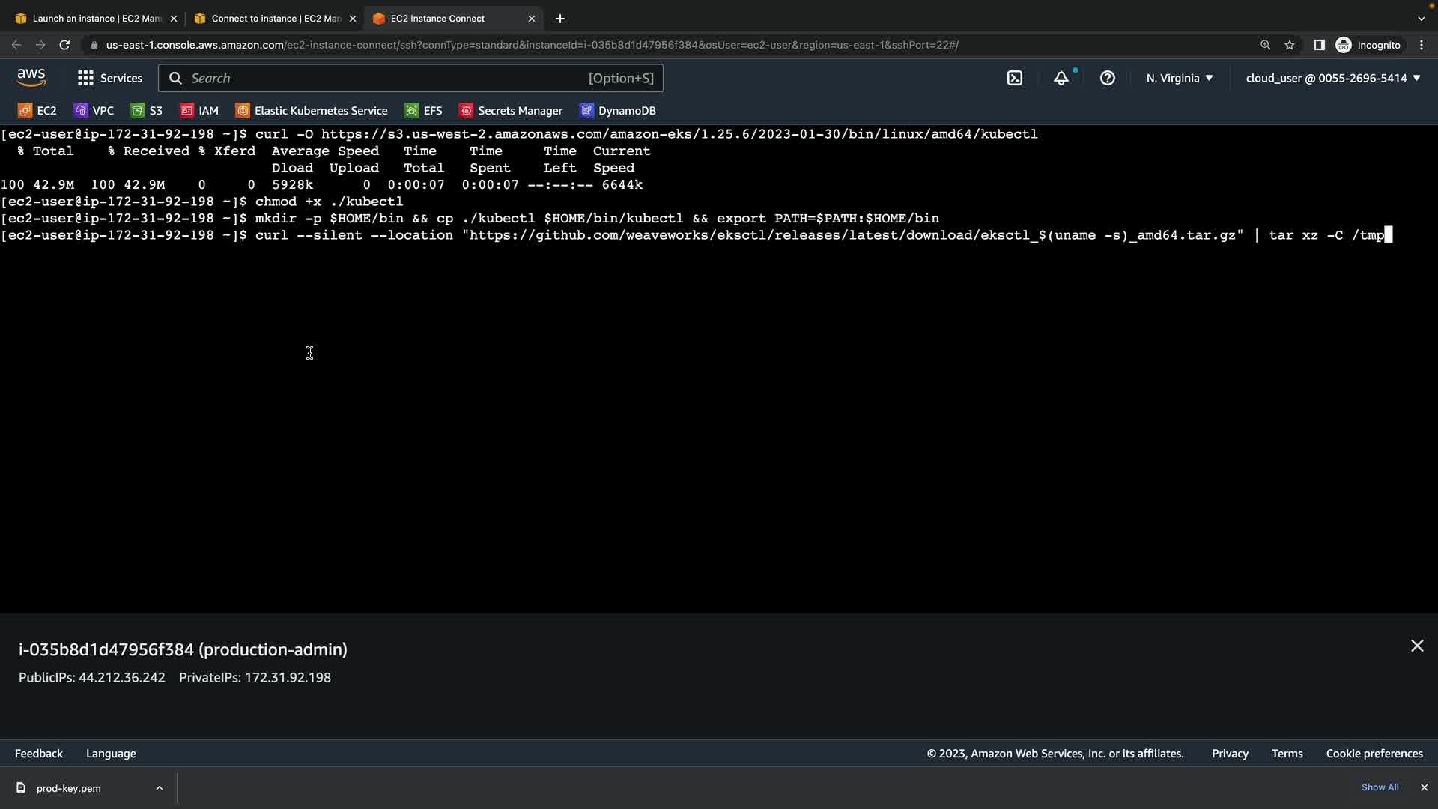Close the instance details panel
The image size is (1438, 809).
[1416, 646]
